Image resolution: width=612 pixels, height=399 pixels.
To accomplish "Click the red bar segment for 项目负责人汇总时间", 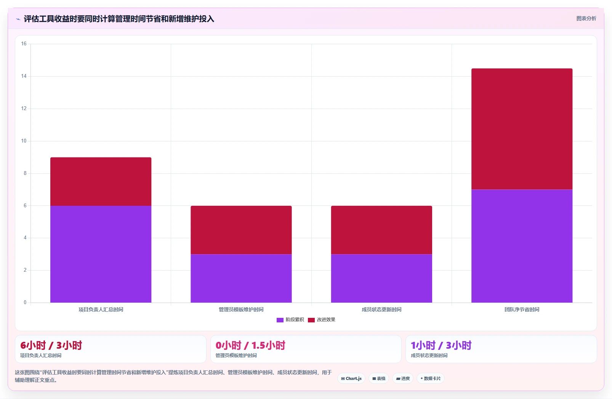I will tap(101, 181).
